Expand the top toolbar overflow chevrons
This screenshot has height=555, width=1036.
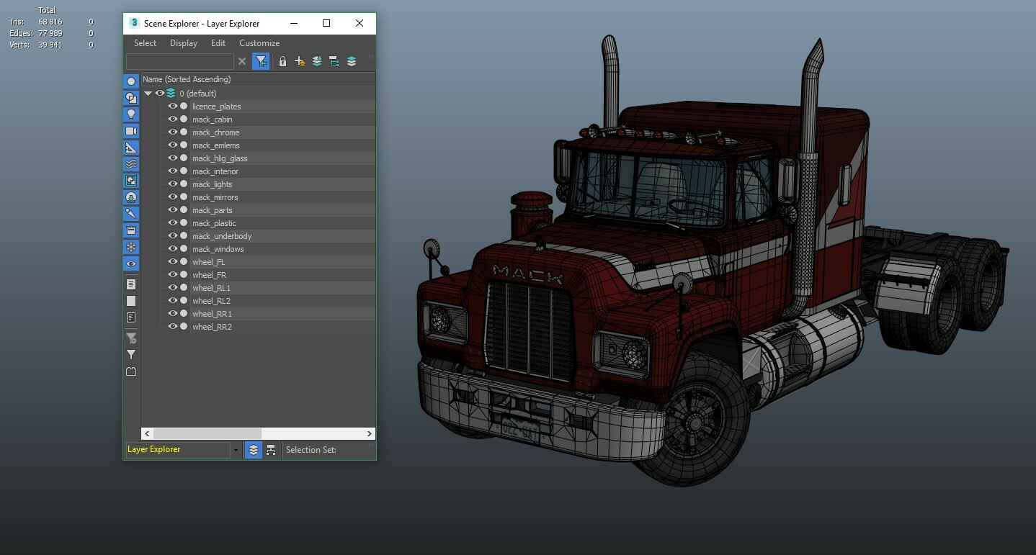coord(371,57)
